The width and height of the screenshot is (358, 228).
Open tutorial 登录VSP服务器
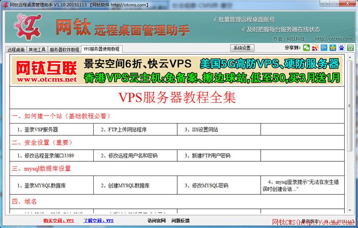click(37, 130)
